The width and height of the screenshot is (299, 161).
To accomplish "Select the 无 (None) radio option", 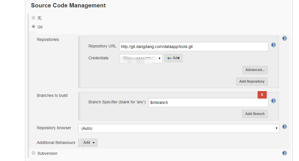I will coord(33,18).
